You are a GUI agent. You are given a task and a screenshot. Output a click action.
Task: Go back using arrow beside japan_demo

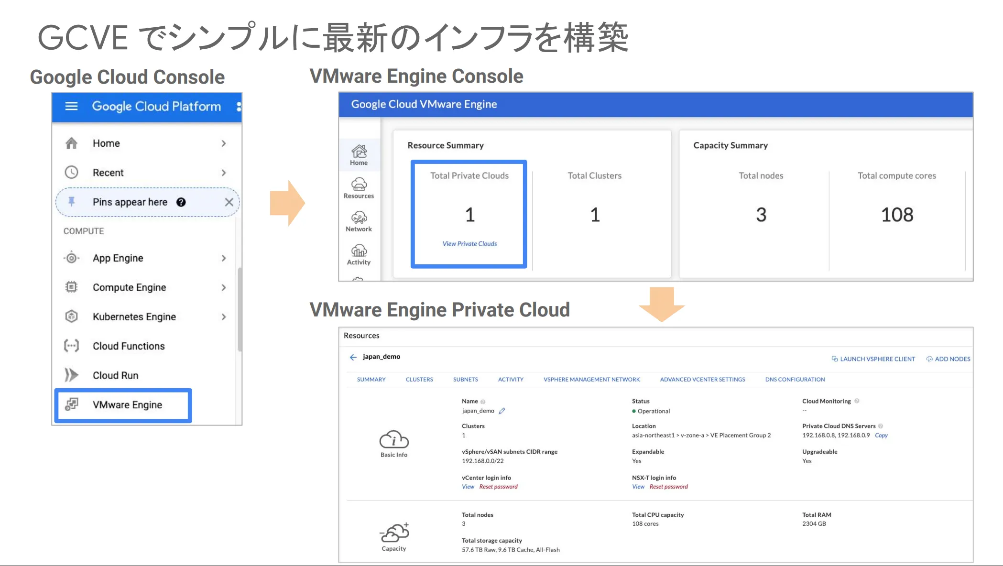click(353, 357)
